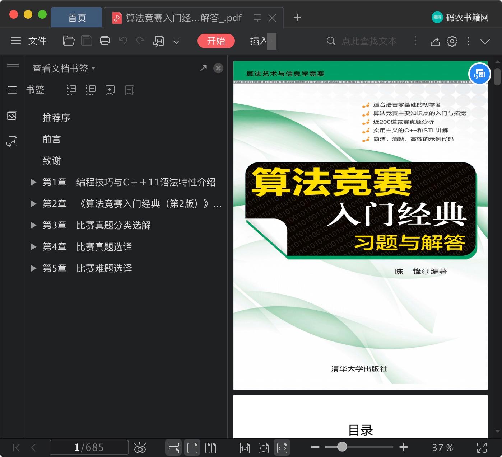502x457 pixels.
Task: Open the 第5章 比赛难题选译 bookmark text
Action: [87, 268]
